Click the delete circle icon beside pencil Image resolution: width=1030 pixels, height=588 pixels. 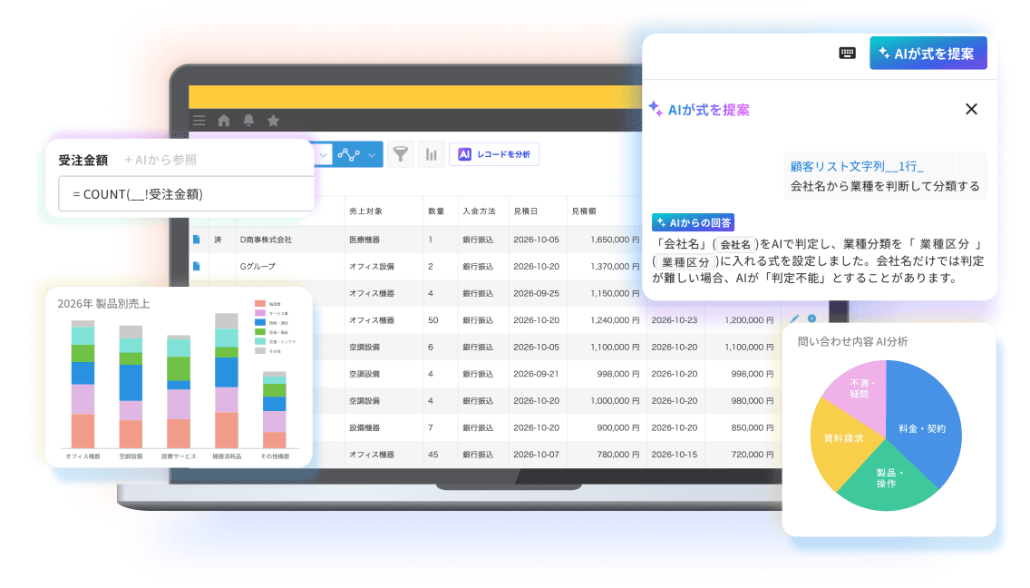click(x=811, y=319)
